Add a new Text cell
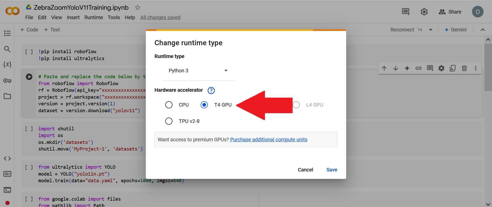The width and height of the screenshot is (492, 207). point(52,30)
